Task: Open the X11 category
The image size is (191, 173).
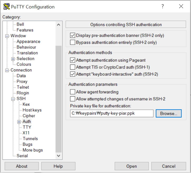Action: pyautogui.click(x=26, y=133)
